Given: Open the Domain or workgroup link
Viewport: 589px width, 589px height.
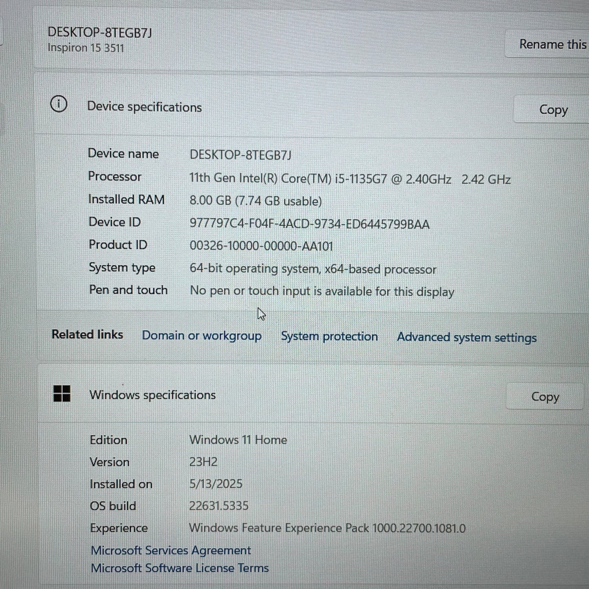Looking at the screenshot, I should click(202, 335).
